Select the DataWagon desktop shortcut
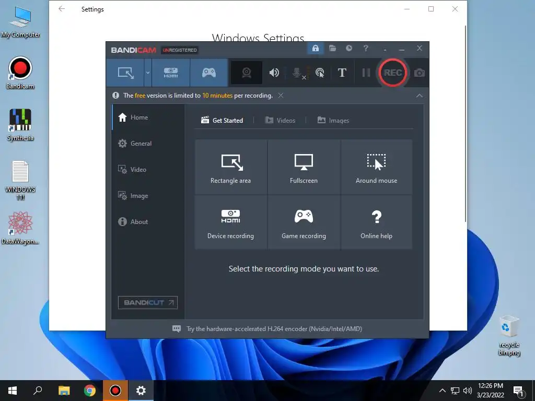 [x=20, y=228]
